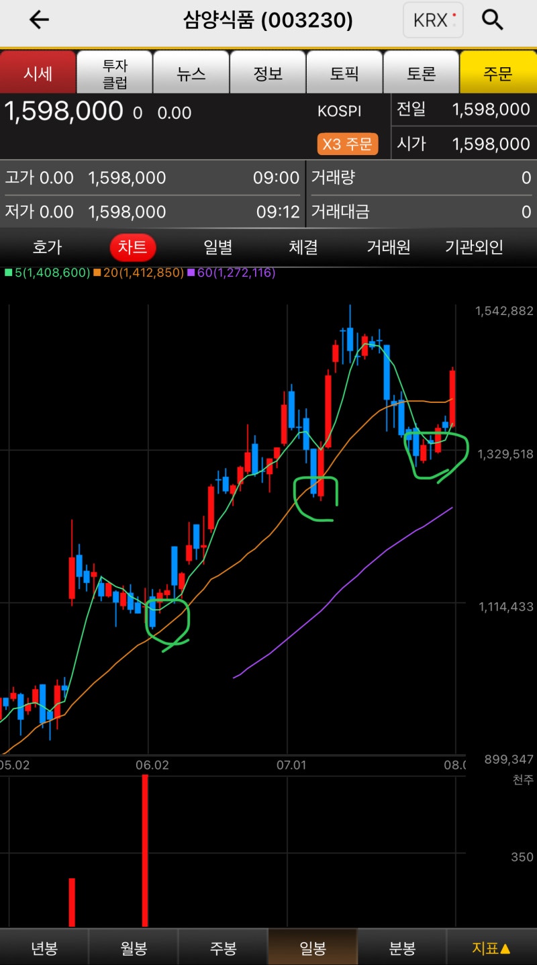This screenshot has width=537, height=965.
Task: Select the 호가 sub-tab
Action: pos(47,247)
